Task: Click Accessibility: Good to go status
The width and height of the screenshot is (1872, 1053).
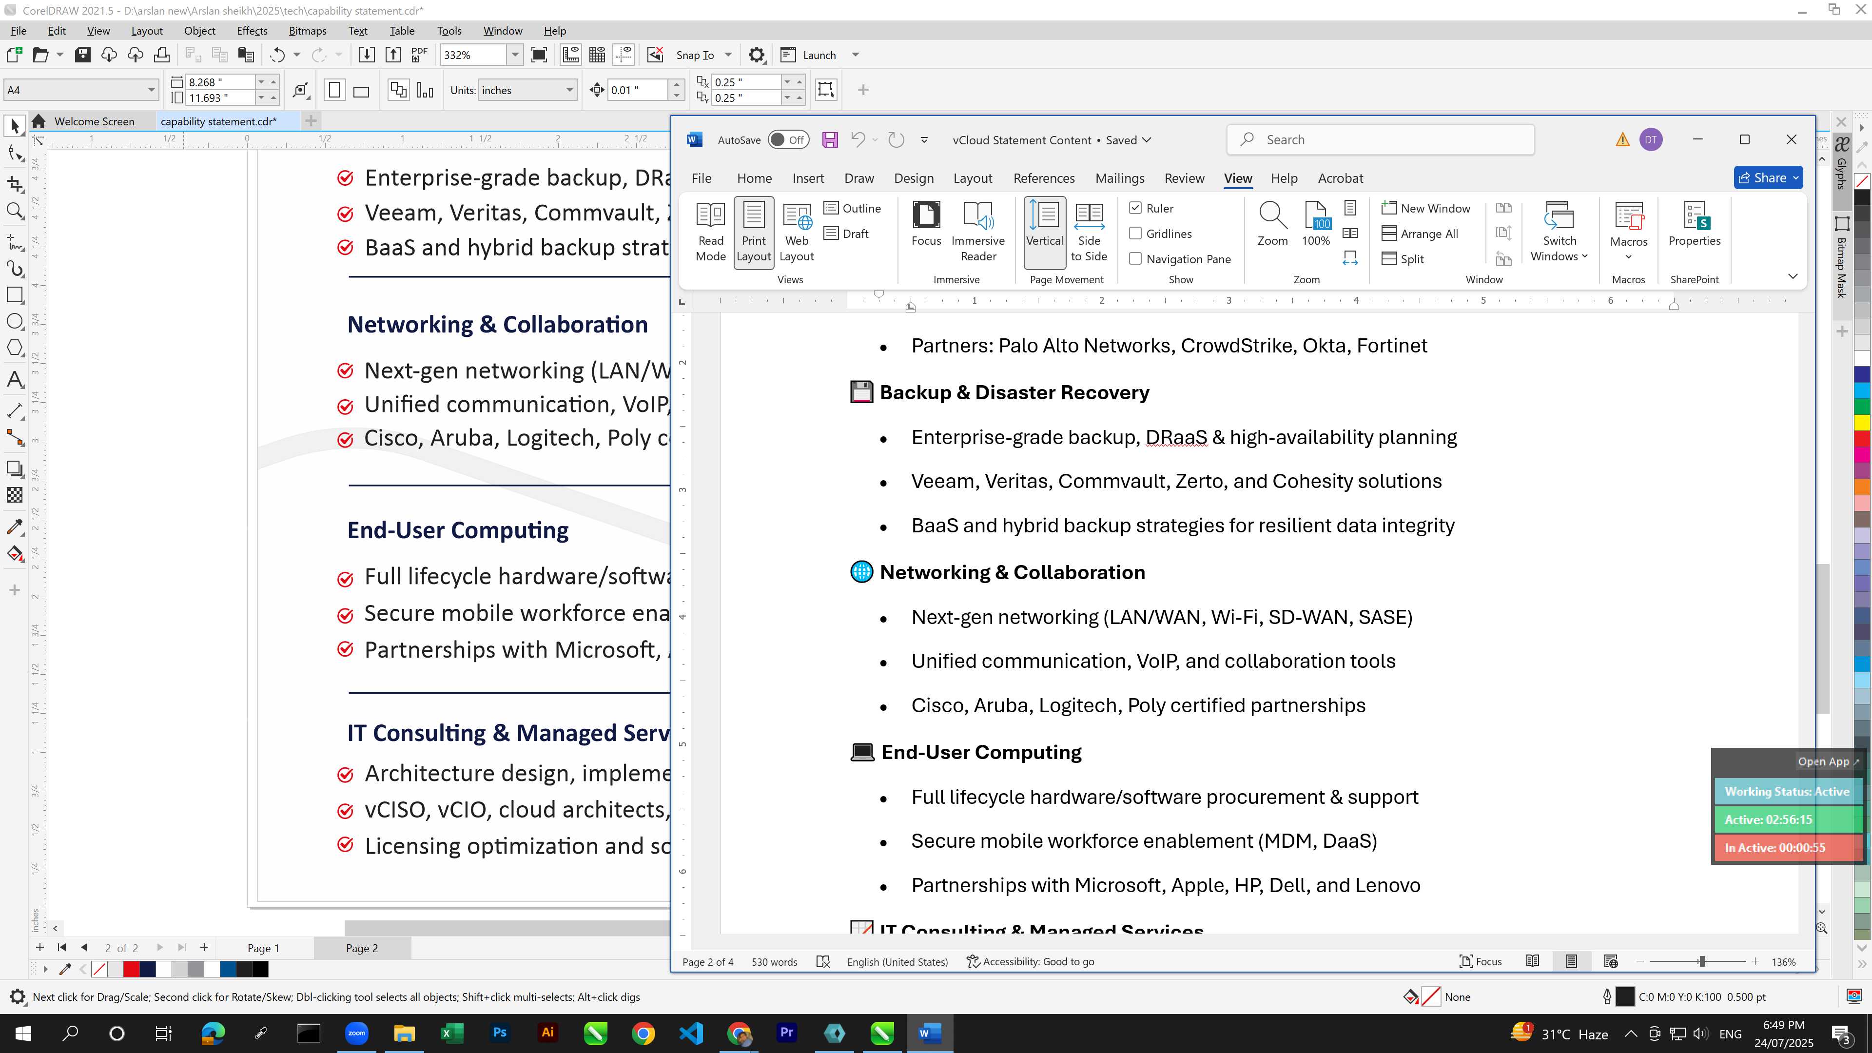Action: (1030, 961)
